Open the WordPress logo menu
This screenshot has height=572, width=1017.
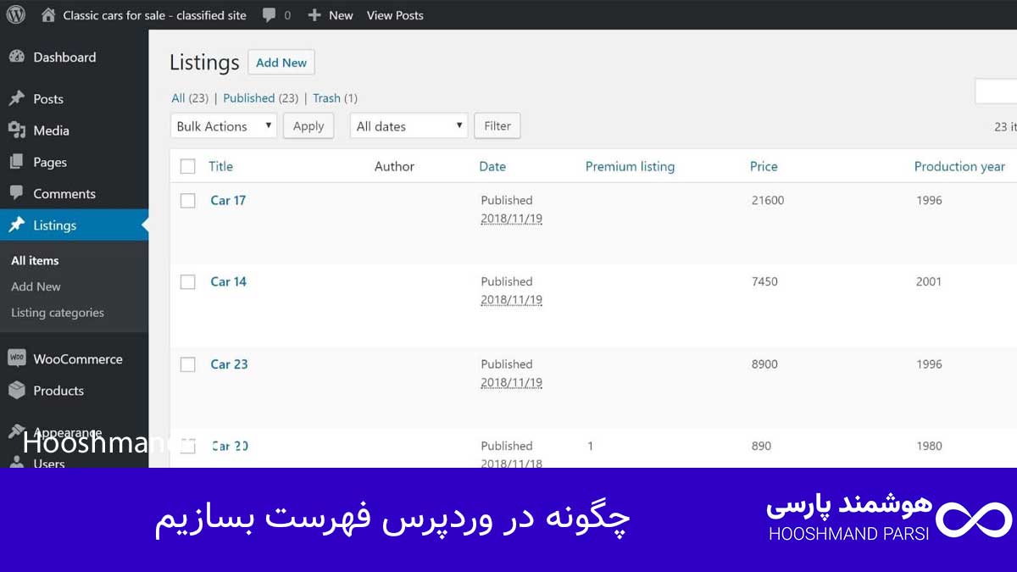click(16, 14)
